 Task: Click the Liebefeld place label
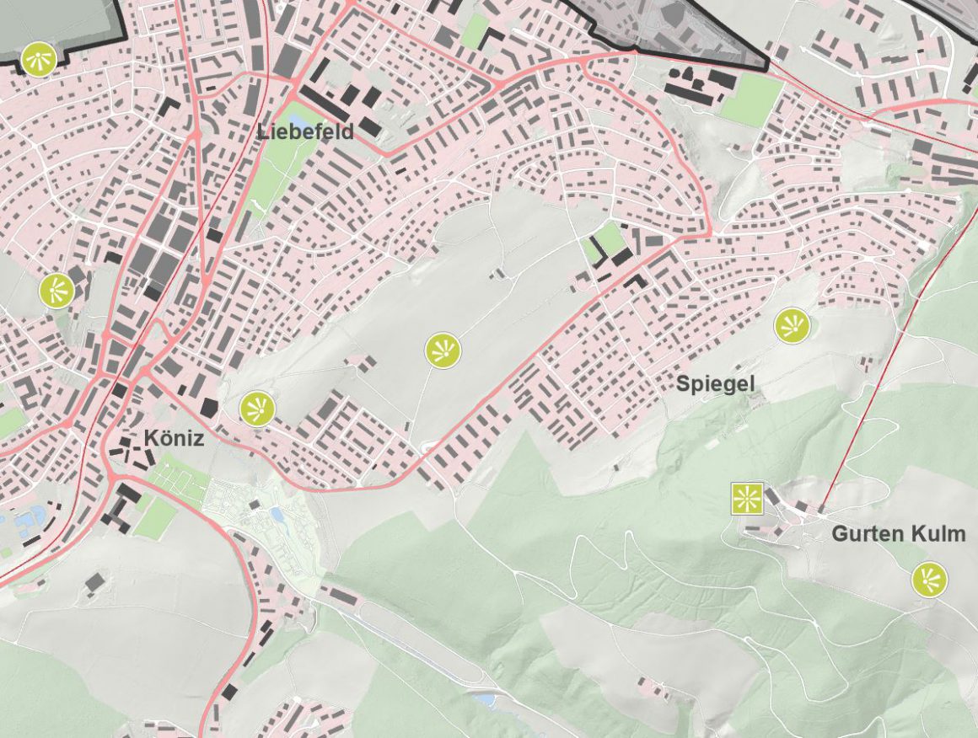pos(305,132)
